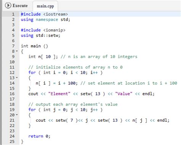
Task: Click on '#include <iostream>' text
Action: click(44, 14)
